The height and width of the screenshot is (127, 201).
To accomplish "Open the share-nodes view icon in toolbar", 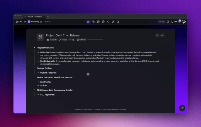I will pyautogui.click(x=108, y=22).
